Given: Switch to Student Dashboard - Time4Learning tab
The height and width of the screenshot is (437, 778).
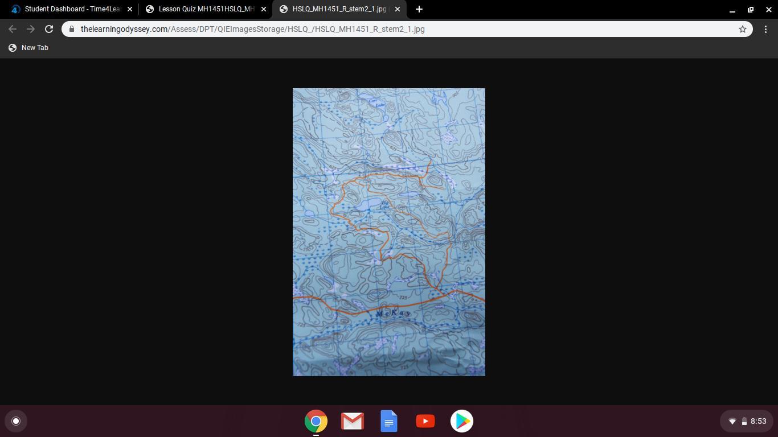Looking at the screenshot, I should [69, 9].
